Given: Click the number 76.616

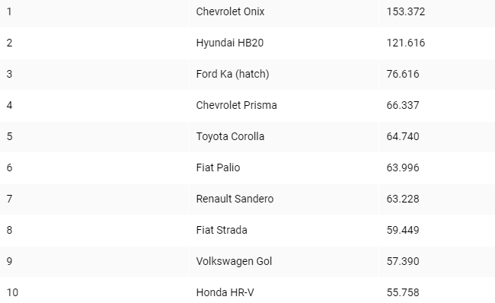Looking at the screenshot, I should pyautogui.click(x=403, y=74).
